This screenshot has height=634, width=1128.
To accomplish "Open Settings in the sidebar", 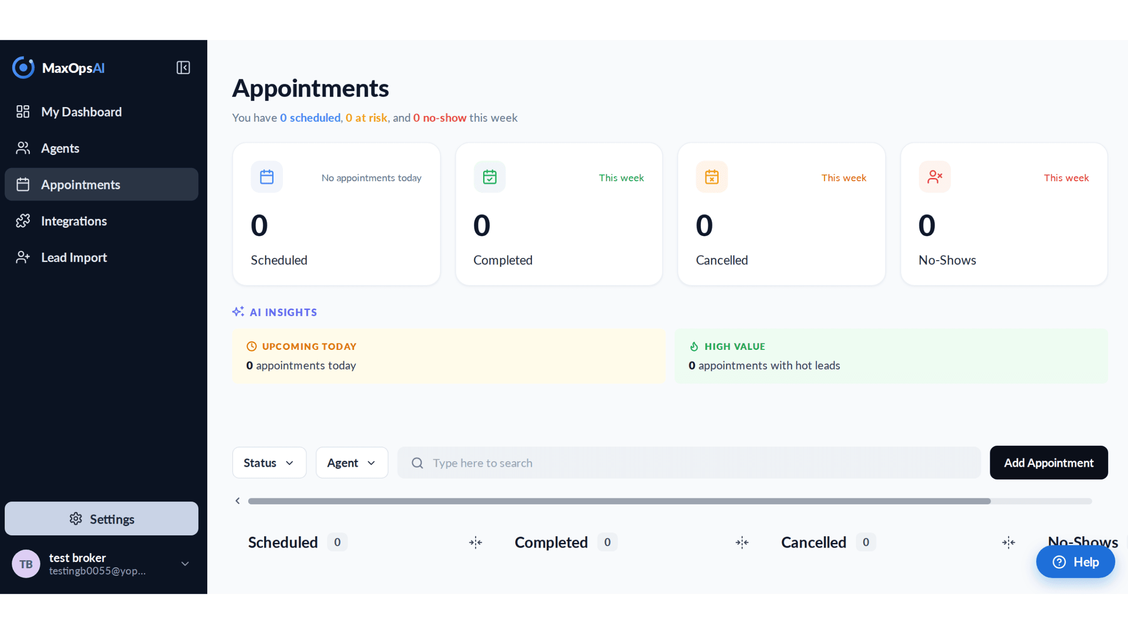I will tap(102, 519).
